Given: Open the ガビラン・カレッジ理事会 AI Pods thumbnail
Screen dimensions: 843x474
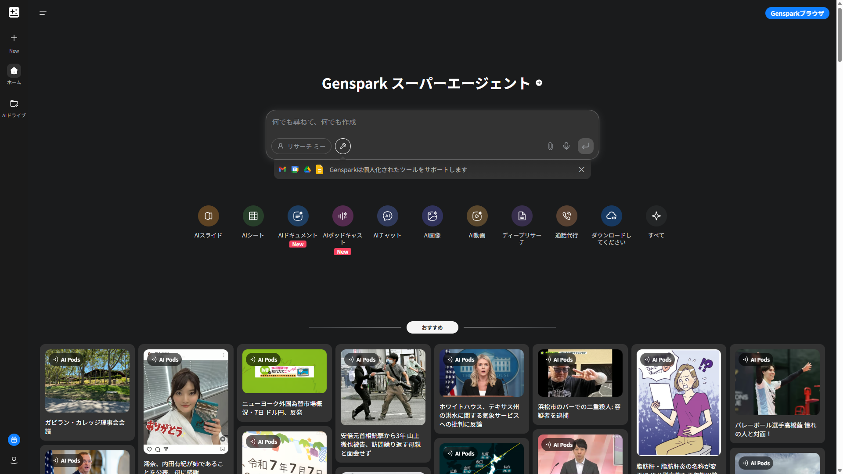Looking at the screenshot, I should pos(87,381).
